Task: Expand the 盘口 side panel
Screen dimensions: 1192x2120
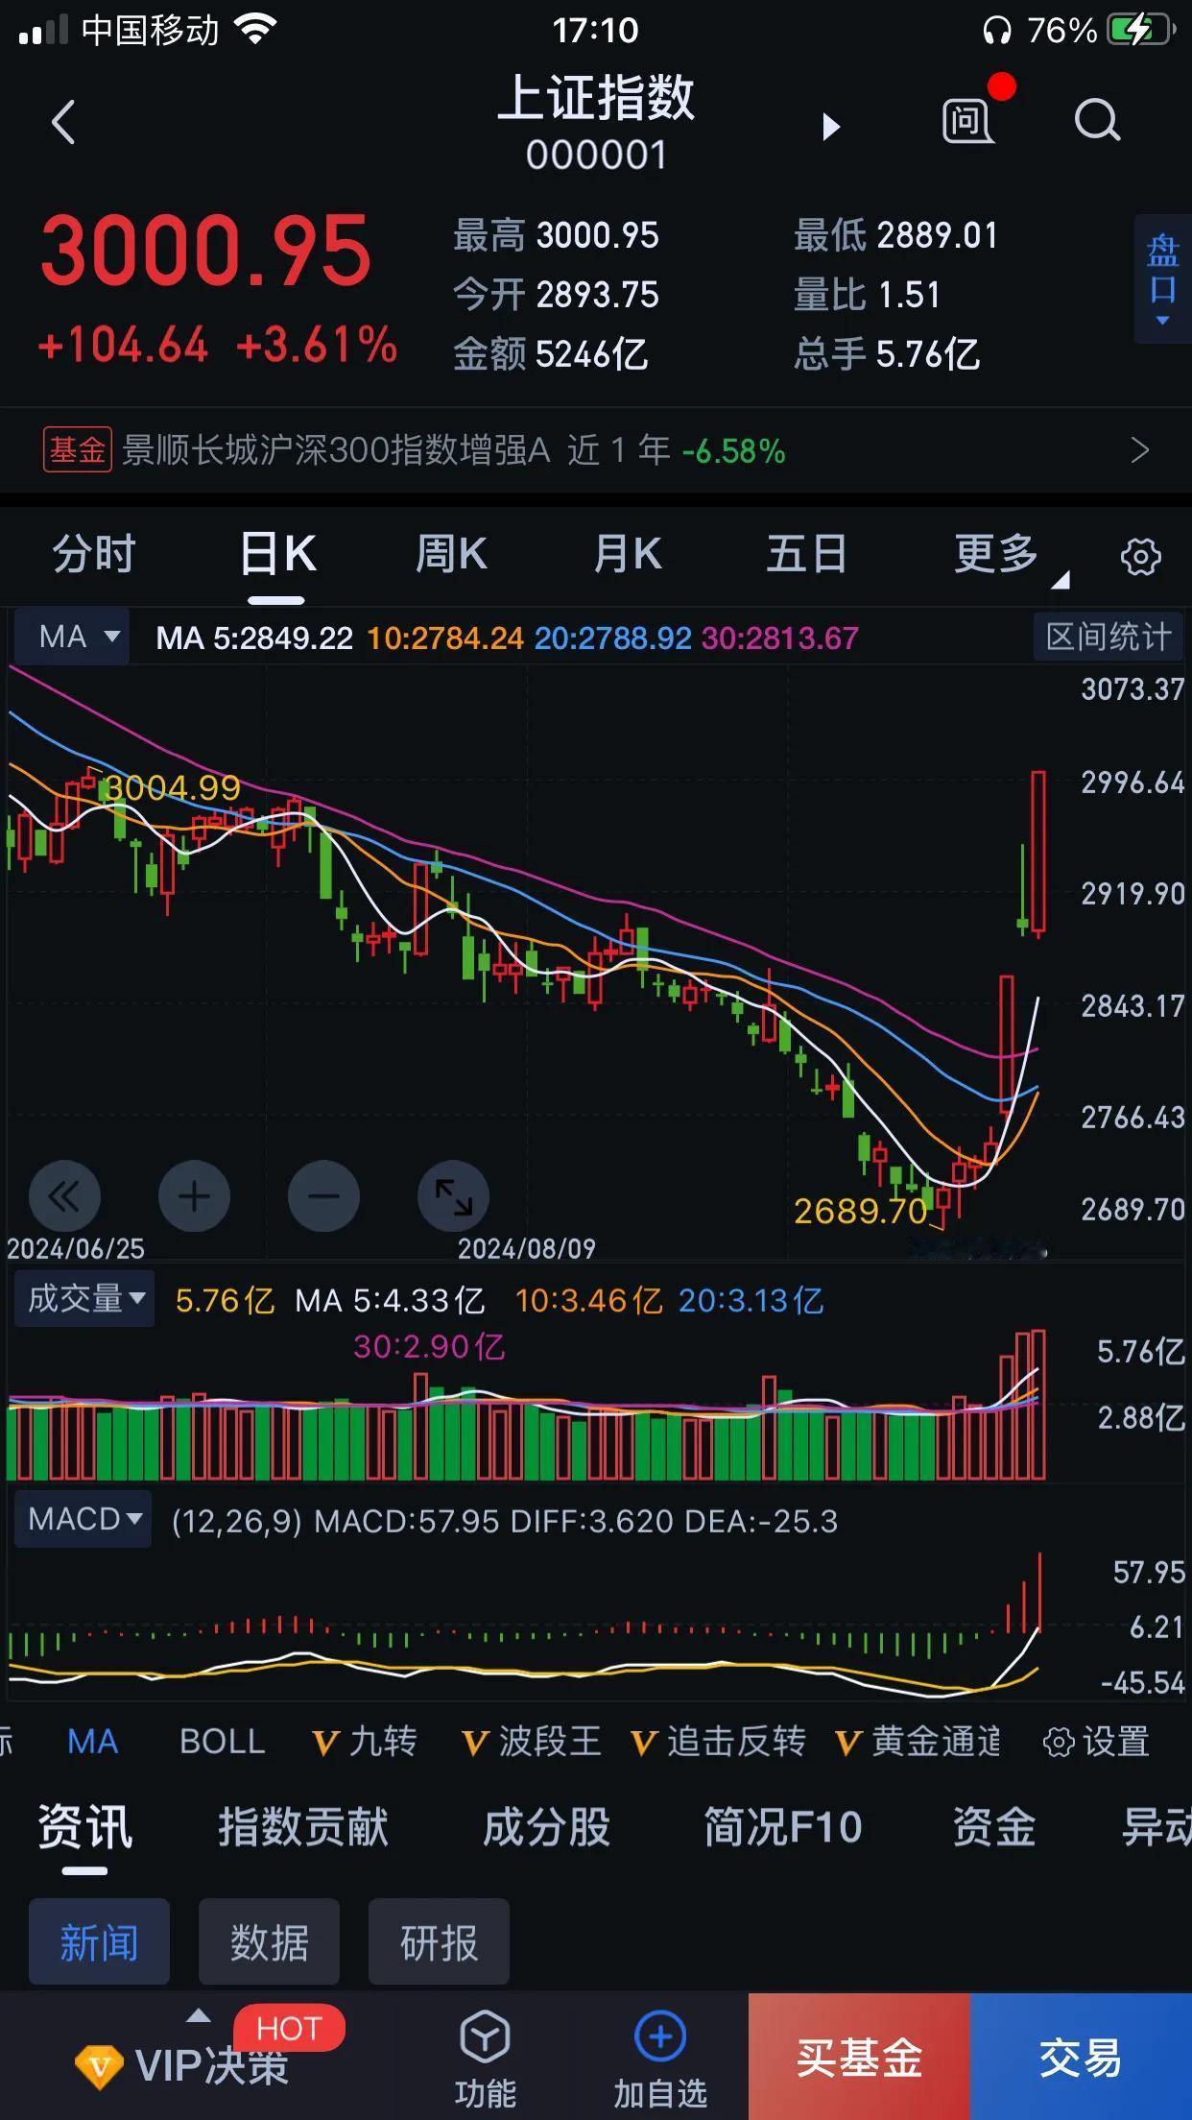Action: coord(1162,279)
